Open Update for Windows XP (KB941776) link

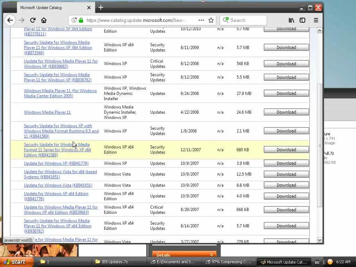pos(56,163)
